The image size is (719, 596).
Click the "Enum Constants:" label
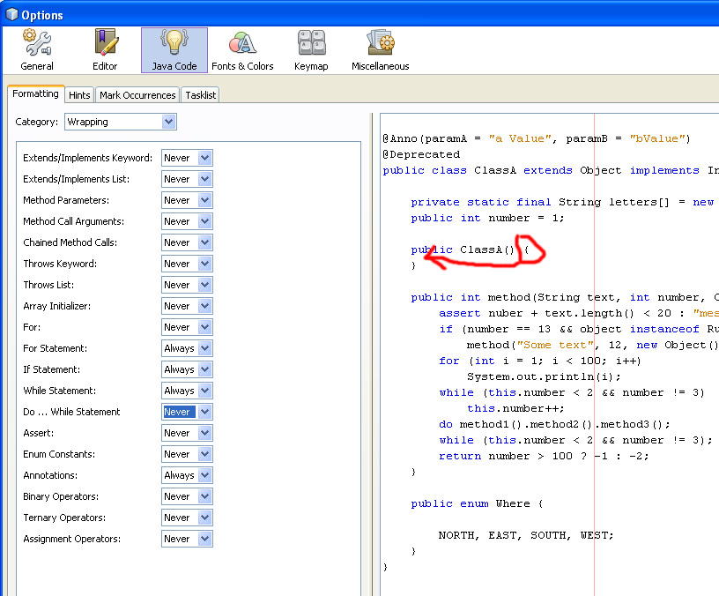[x=59, y=454]
